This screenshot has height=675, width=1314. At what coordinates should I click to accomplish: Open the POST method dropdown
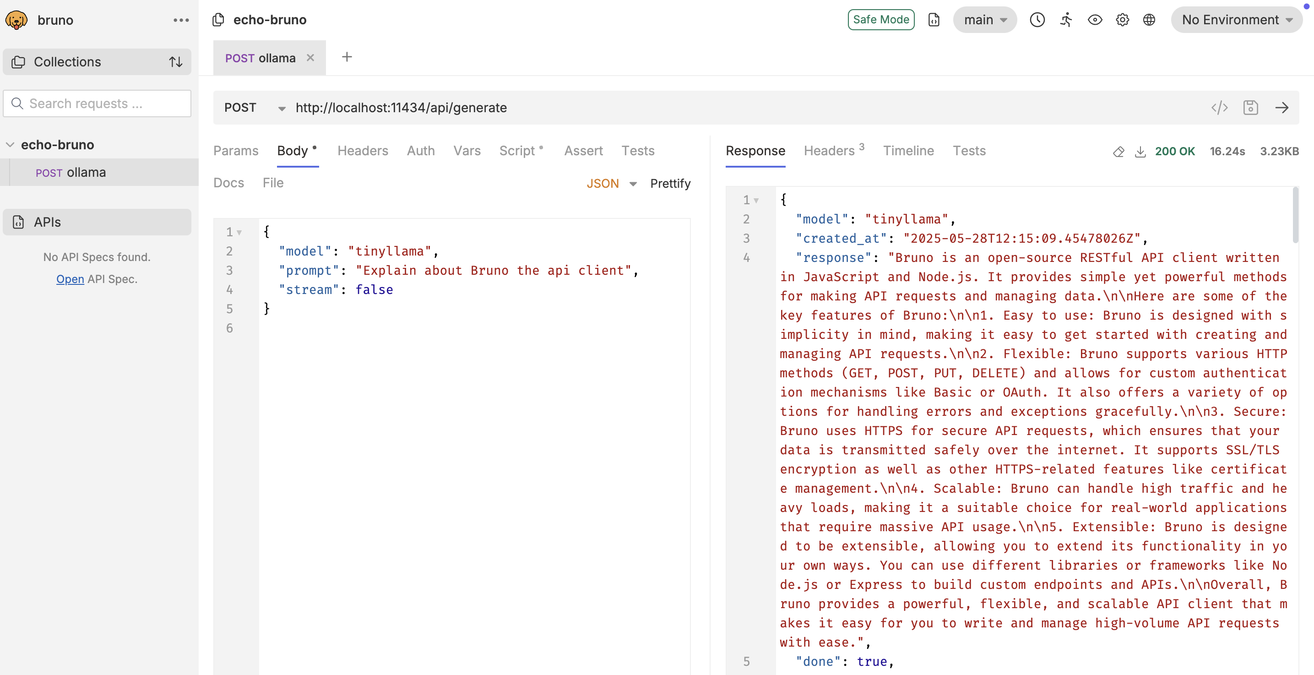(x=255, y=108)
